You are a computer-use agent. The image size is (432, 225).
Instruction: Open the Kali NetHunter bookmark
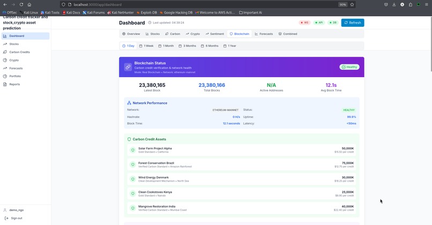click(121, 12)
